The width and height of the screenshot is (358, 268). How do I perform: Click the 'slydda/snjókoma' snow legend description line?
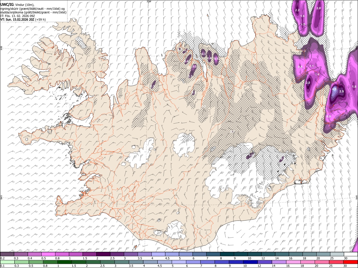(33, 12)
